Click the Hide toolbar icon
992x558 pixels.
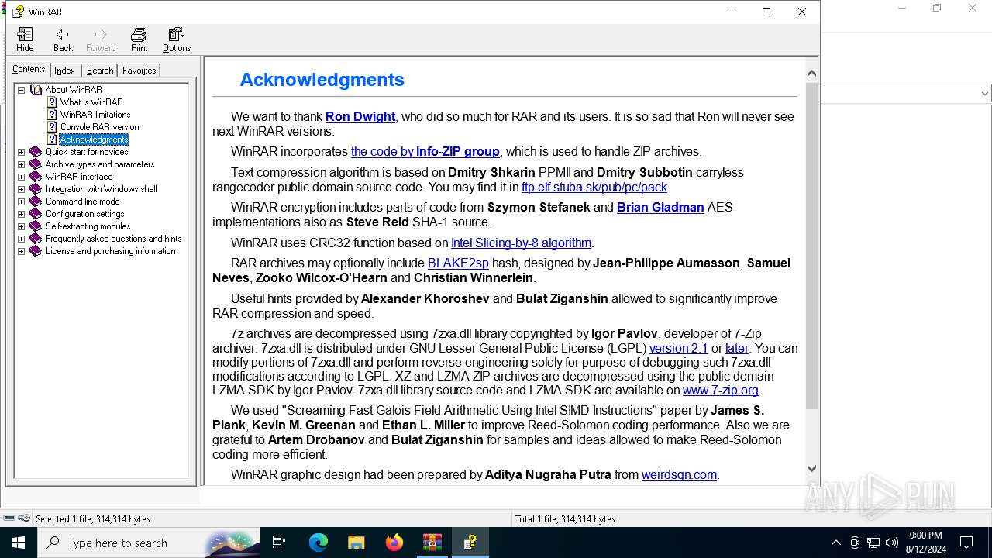25,40
